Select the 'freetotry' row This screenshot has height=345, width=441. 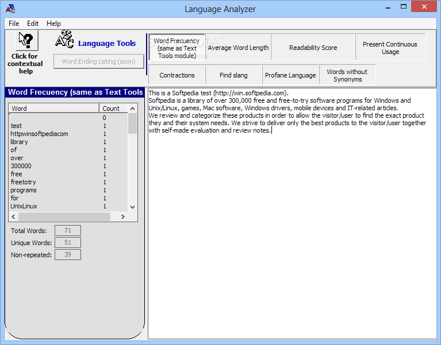[x=68, y=182]
